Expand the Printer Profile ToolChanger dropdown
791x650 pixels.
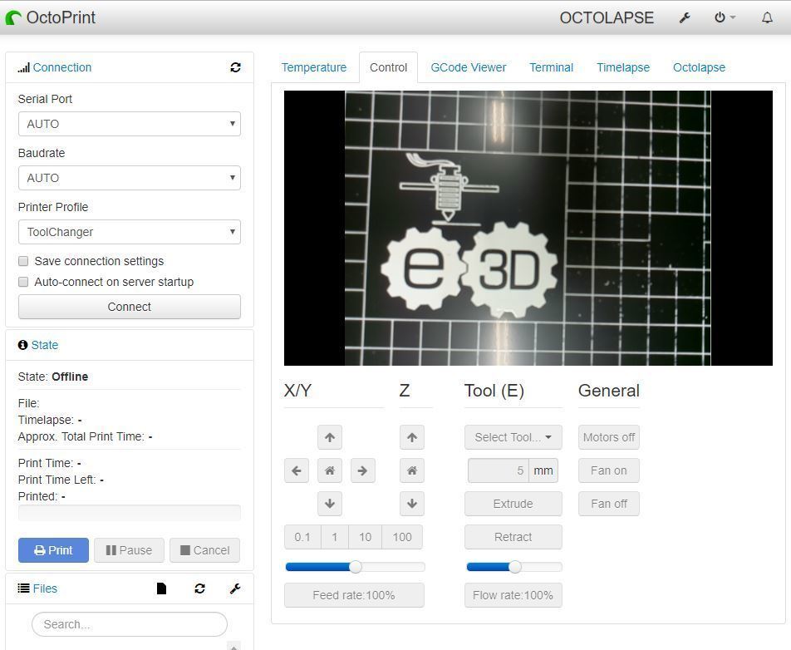(129, 232)
